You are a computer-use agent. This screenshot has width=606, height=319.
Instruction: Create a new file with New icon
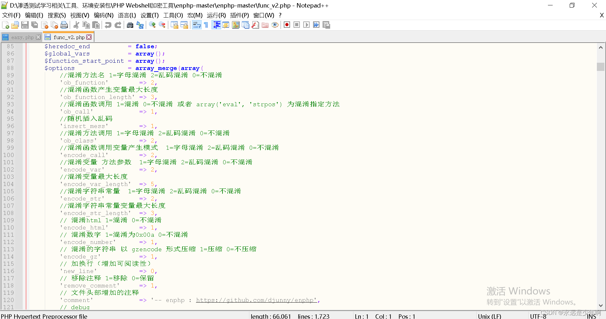[5, 25]
